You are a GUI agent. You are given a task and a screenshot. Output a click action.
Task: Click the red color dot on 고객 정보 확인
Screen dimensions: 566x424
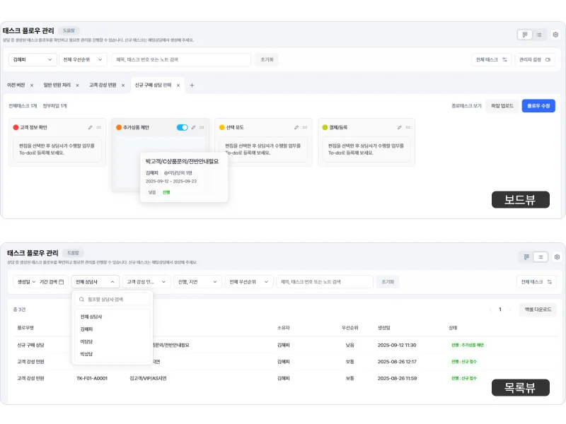[16, 127]
